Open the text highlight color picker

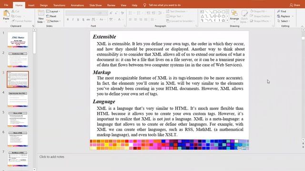[112, 19]
